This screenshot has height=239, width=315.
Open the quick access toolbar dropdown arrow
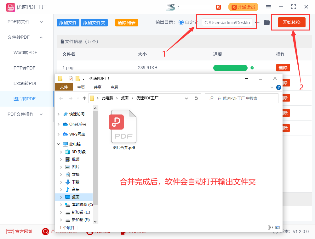[83, 79]
